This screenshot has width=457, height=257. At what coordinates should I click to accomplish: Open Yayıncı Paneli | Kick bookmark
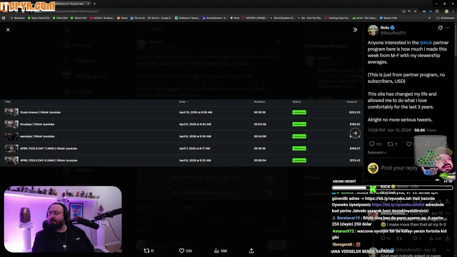click(x=39, y=18)
